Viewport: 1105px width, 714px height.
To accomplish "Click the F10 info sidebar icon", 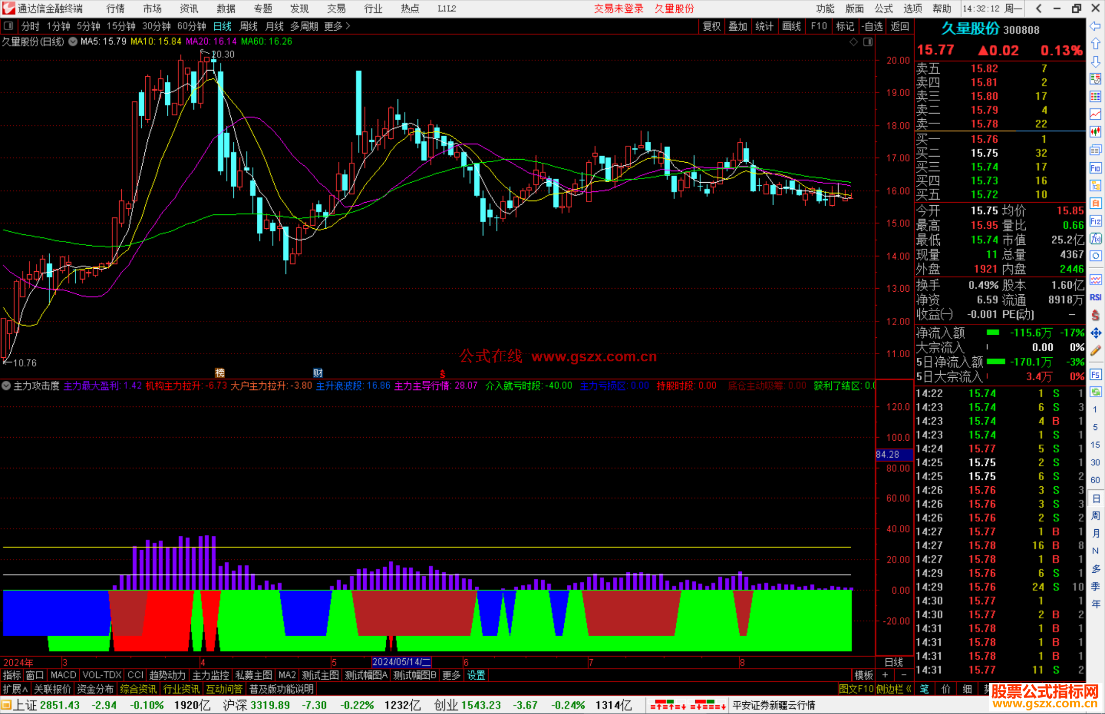I will 1095,168.
